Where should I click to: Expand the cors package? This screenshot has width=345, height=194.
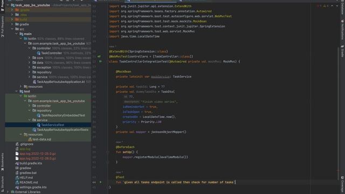click(x=29, y=58)
